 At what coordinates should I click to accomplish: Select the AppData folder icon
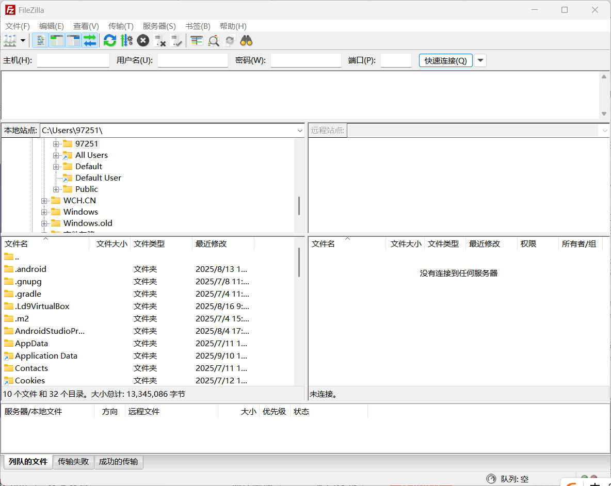9,344
